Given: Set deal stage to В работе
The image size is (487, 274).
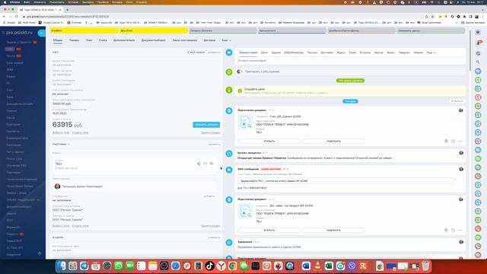Looking at the screenshot, I should 84,30.
